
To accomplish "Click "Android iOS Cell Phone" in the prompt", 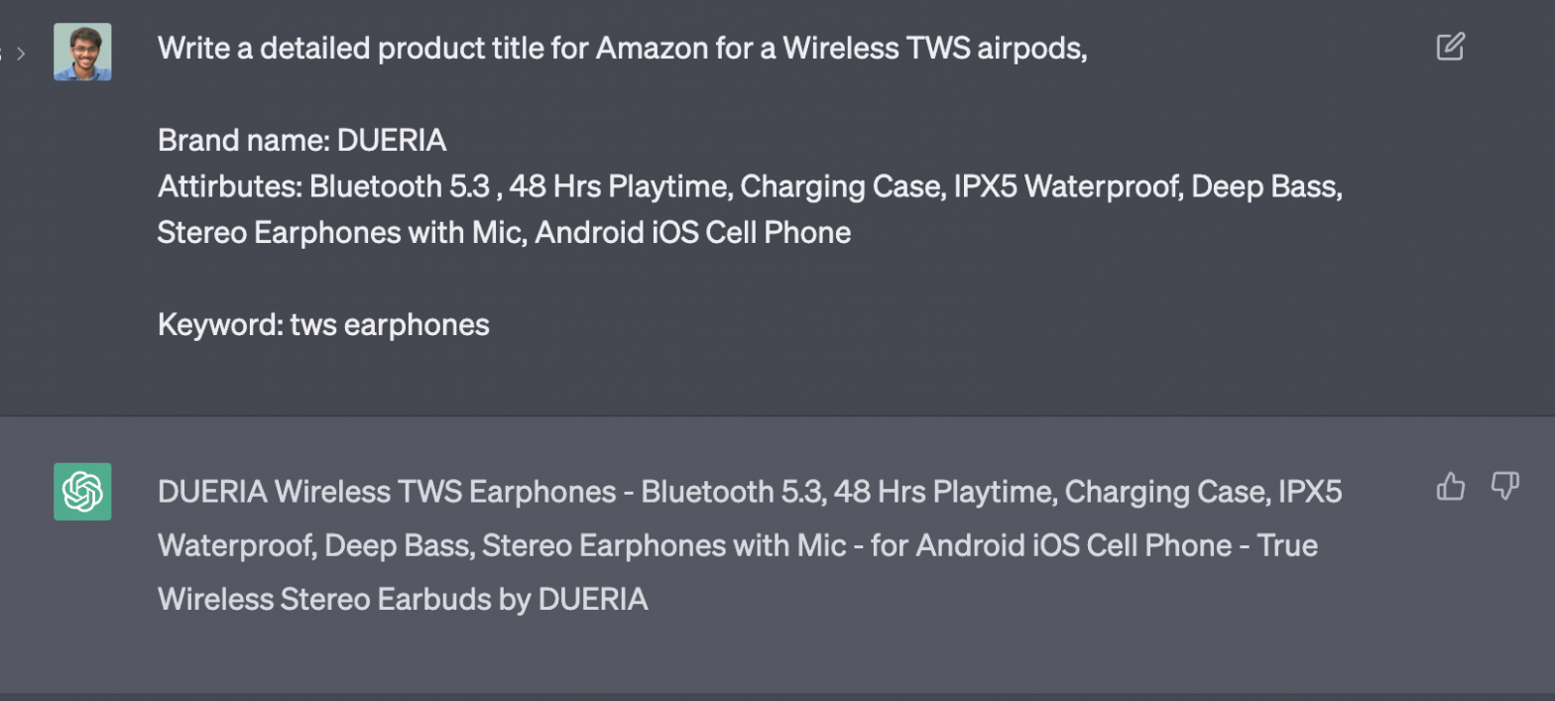I will [x=692, y=233].
